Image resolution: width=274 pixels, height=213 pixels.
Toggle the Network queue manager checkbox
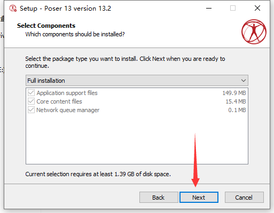(31, 110)
